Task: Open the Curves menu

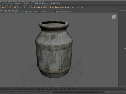Action: point(19,1)
